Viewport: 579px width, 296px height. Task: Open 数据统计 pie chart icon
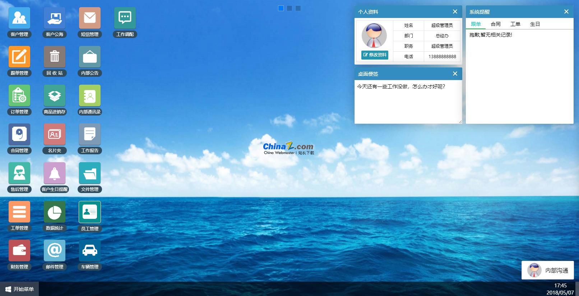[55, 212]
